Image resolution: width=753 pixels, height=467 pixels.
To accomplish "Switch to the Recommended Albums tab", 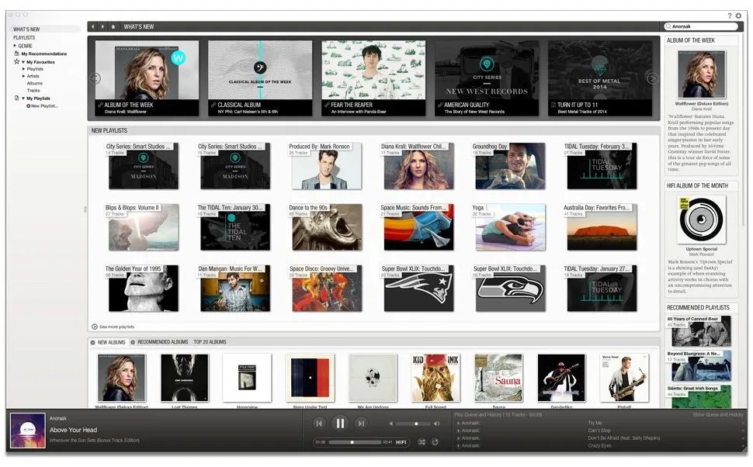I will [162, 342].
